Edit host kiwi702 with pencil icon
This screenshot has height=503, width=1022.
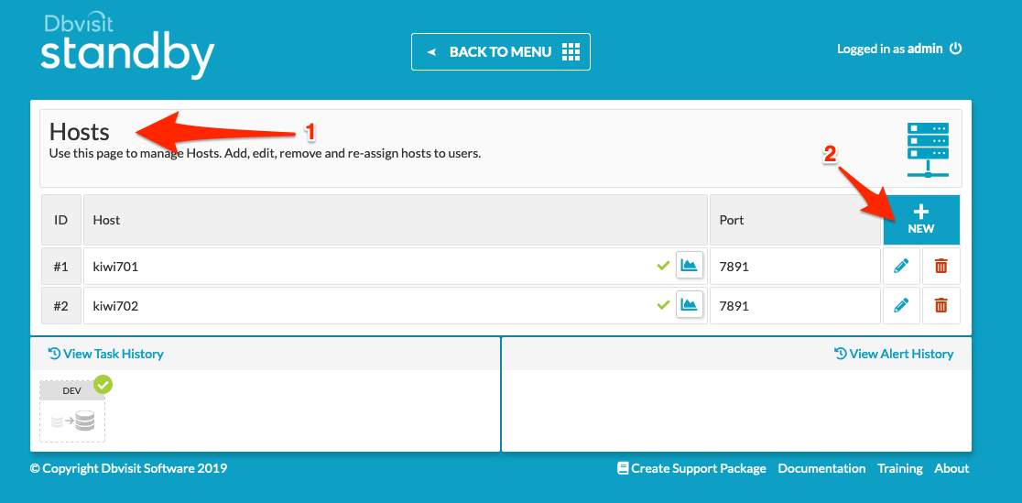point(901,305)
